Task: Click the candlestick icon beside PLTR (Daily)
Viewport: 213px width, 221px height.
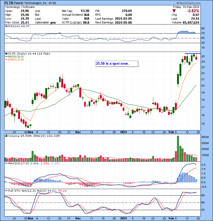Action: pyautogui.click(x=6, y=54)
